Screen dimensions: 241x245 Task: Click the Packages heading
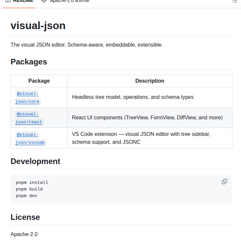[29, 62]
